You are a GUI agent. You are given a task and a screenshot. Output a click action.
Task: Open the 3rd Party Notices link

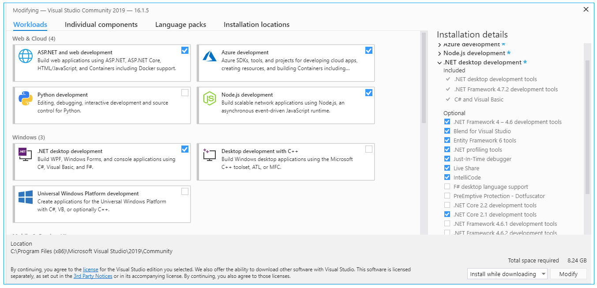(x=93, y=276)
